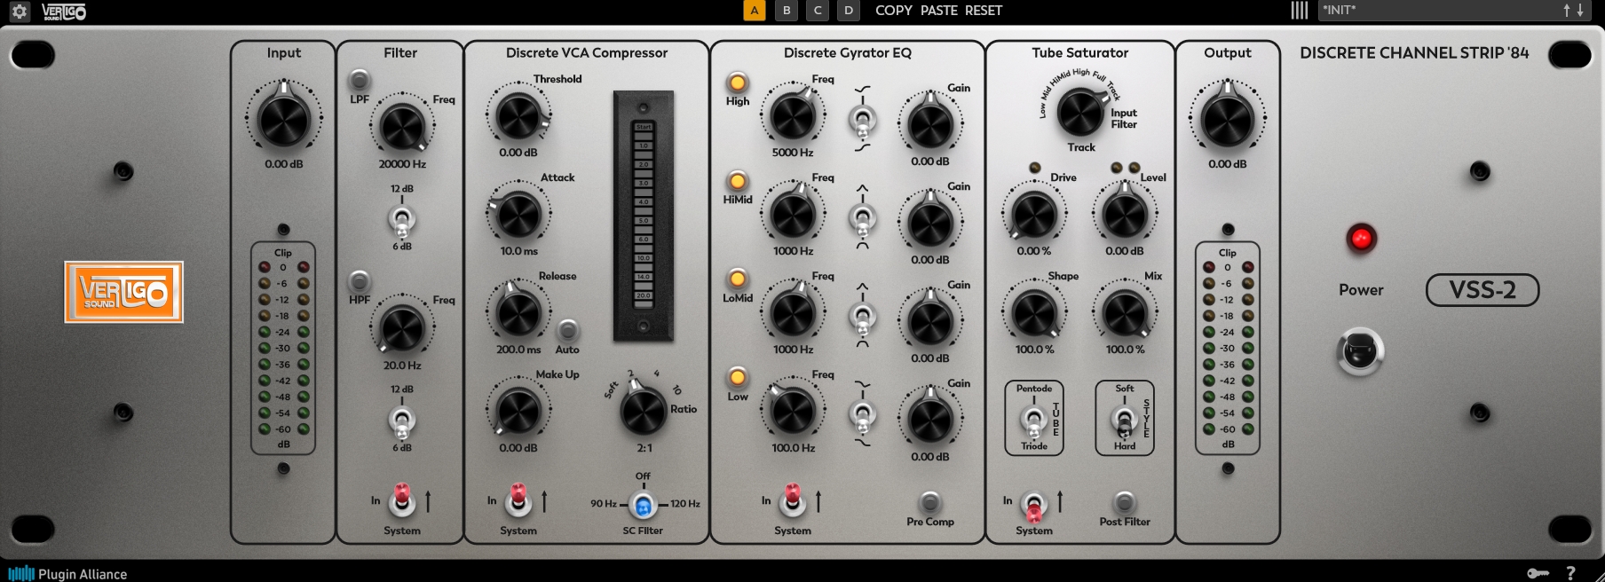Click the Input gain knob
The width and height of the screenshot is (1605, 582).
(x=284, y=120)
